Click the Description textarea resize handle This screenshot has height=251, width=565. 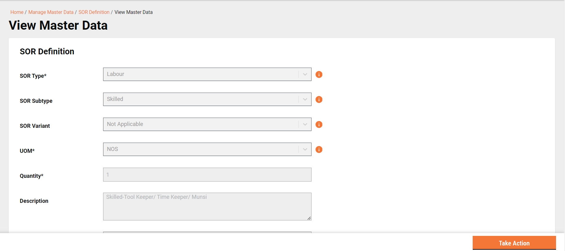point(309,218)
